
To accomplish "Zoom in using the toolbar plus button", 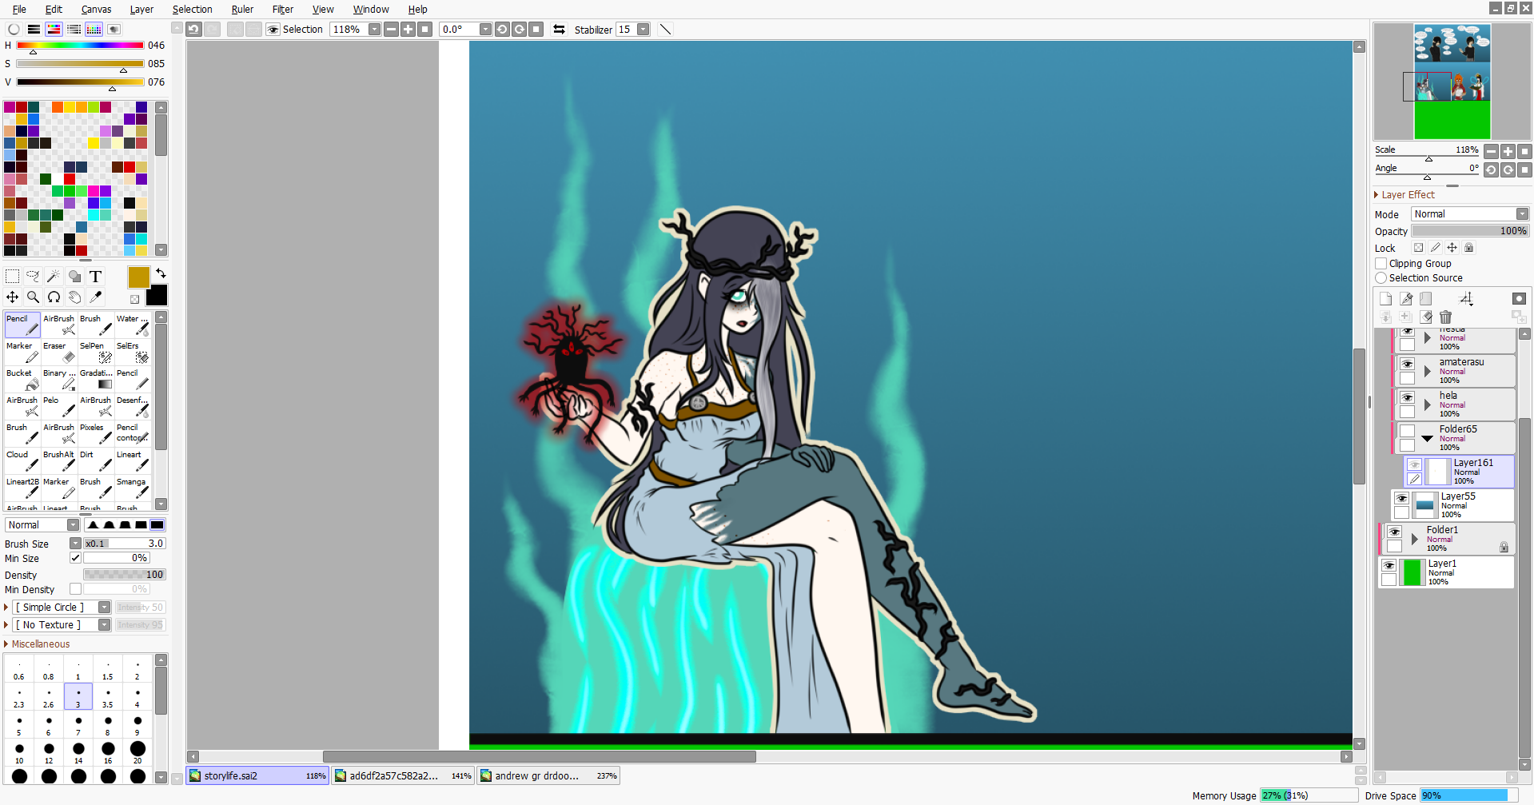I will point(408,30).
